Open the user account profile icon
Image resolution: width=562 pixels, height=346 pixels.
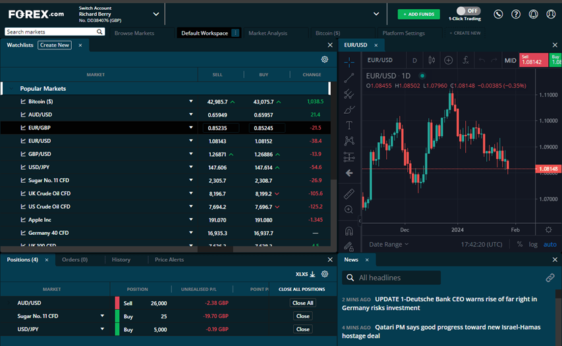pos(551,14)
